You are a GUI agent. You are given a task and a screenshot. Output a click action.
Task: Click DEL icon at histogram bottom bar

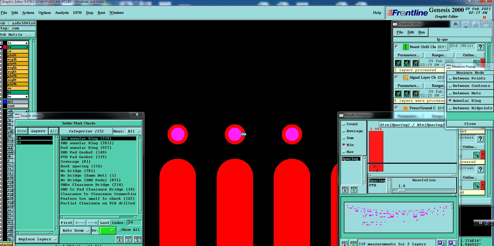coord(345,243)
